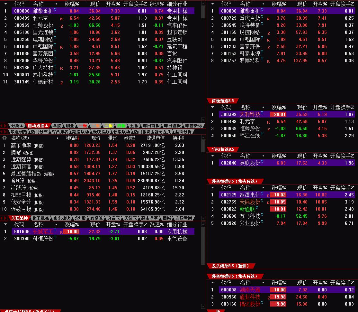Click down arrow at bottom of top-left list scrollbar
The width and height of the screenshot is (358, 312).
coord(203,120)
